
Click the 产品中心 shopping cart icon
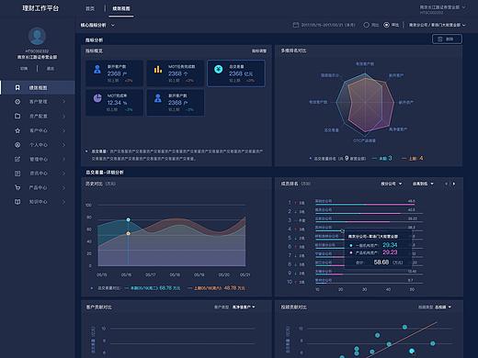pyautogui.click(x=17, y=187)
